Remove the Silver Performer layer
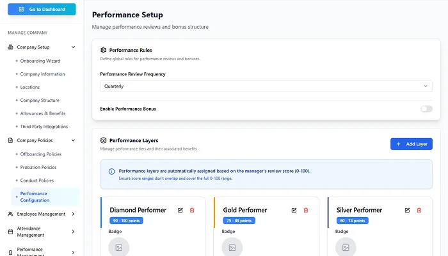The width and height of the screenshot is (448, 256). (419, 210)
